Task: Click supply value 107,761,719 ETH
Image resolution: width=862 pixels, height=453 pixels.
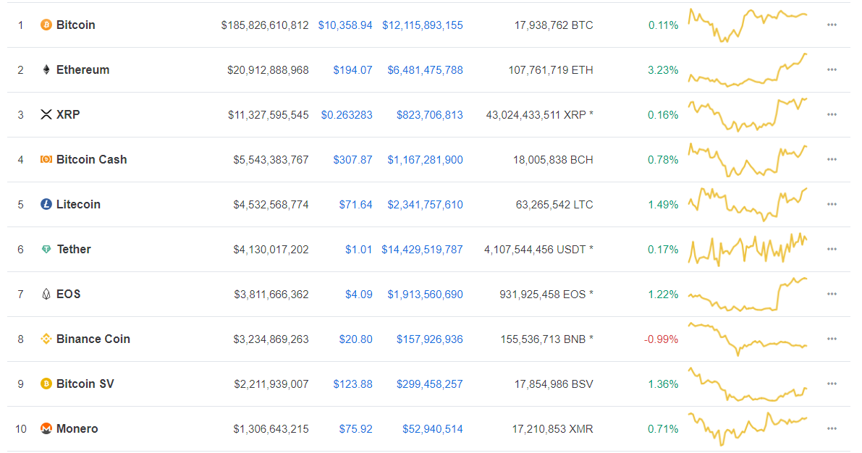Action: coord(551,70)
